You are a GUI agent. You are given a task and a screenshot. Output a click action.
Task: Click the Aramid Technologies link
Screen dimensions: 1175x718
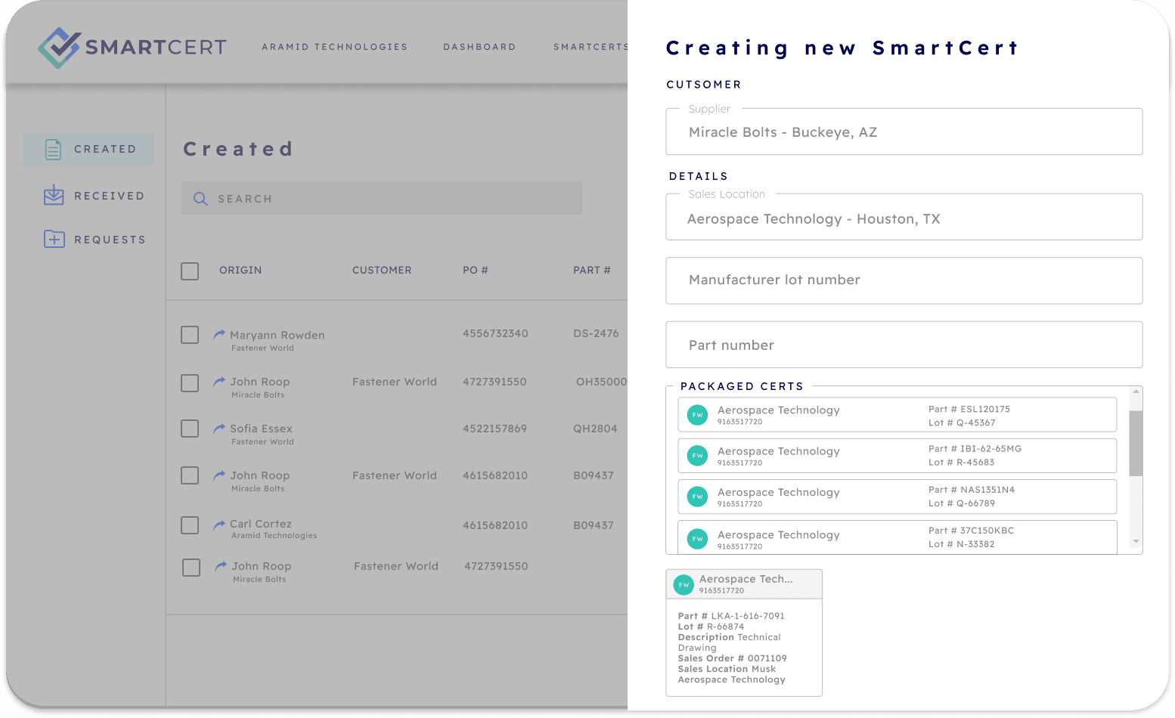click(334, 47)
